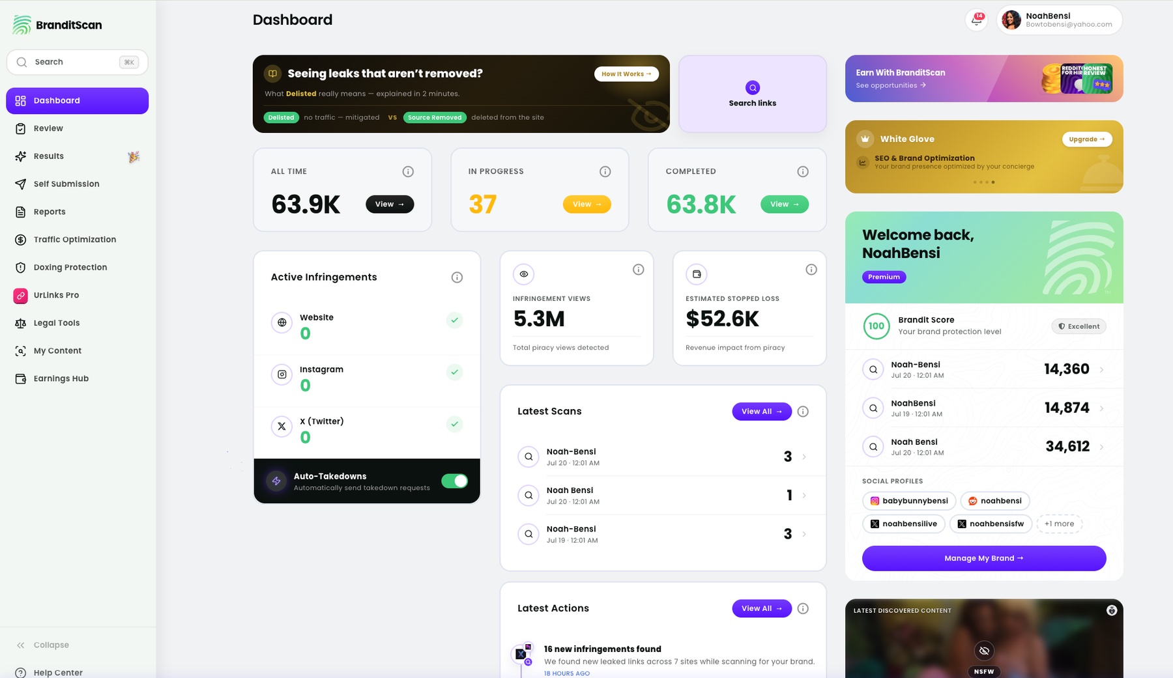1173x678 pixels.
Task: Navigate to Traffic Optimization
Action: point(78,240)
